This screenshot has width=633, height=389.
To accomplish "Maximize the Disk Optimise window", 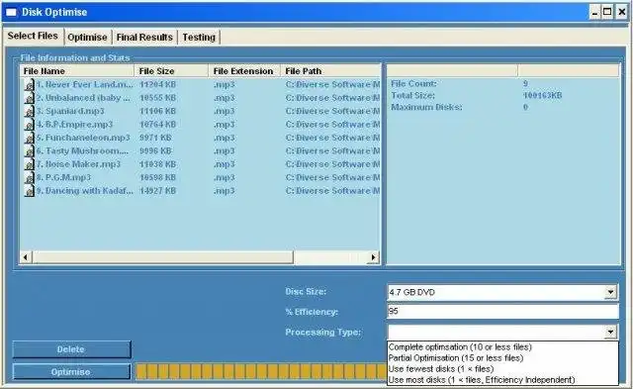I will point(607,12).
